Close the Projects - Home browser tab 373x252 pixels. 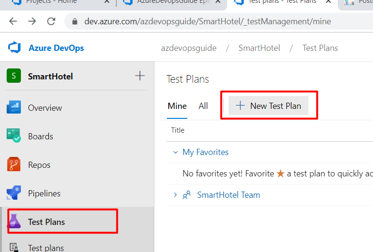click(x=107, y=2)
